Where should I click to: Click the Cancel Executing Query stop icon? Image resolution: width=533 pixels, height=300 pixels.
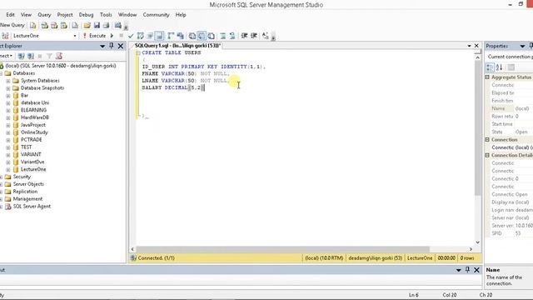coord(121,36)
